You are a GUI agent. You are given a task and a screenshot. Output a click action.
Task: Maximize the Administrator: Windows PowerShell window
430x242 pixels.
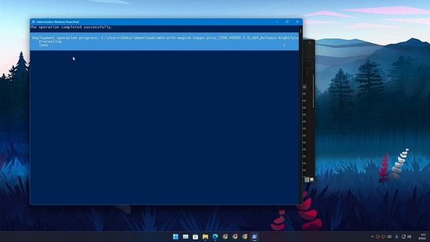[x=287, y=22]
